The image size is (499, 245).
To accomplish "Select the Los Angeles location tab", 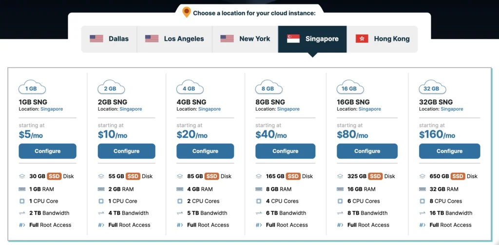I will coord(174,39).
